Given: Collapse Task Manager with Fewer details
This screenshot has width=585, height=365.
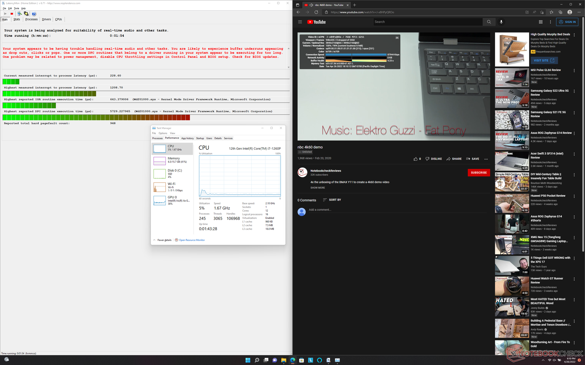Looking at the screenshot, I should (x=164, y=240).
